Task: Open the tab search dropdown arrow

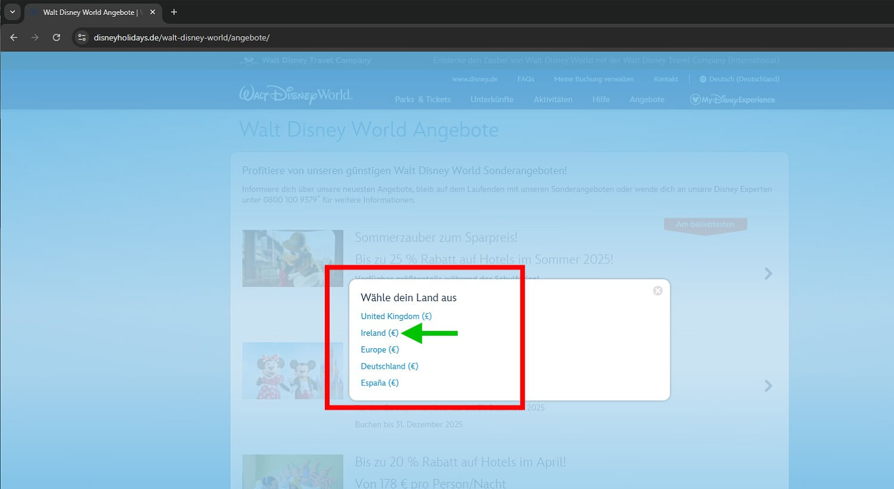Action: click(x=12, y=12)
